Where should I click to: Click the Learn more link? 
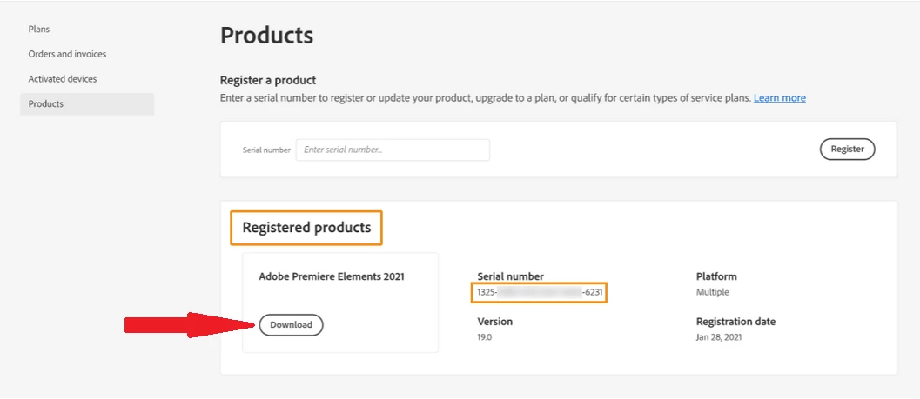[x=779, y=98]
